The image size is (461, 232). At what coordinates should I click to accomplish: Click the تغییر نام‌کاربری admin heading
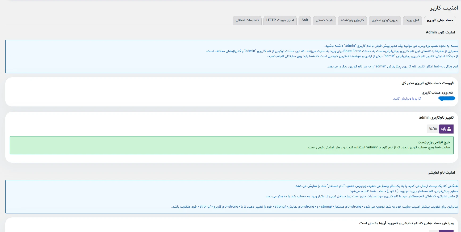pos(436,117)
